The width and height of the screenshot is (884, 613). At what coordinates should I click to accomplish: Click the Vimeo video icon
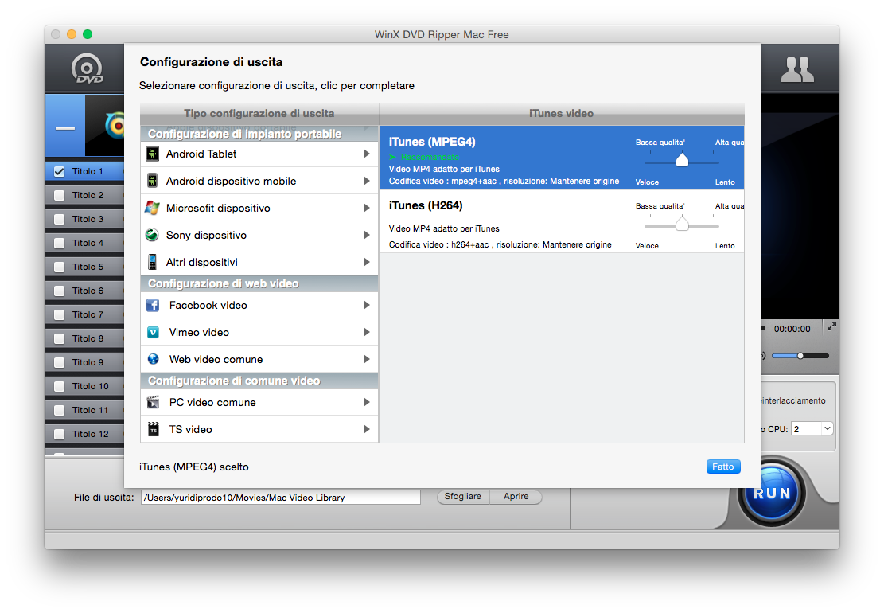tap(153, 332)
